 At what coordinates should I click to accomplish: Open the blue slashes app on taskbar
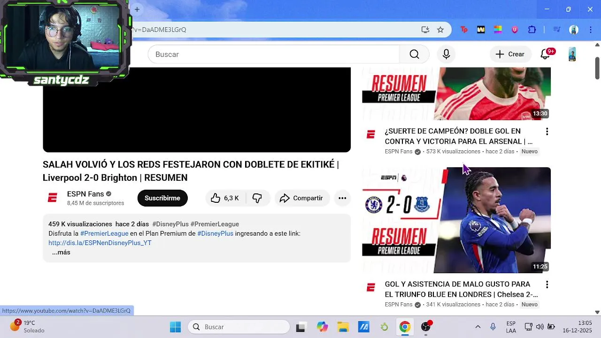coord(363,327)
